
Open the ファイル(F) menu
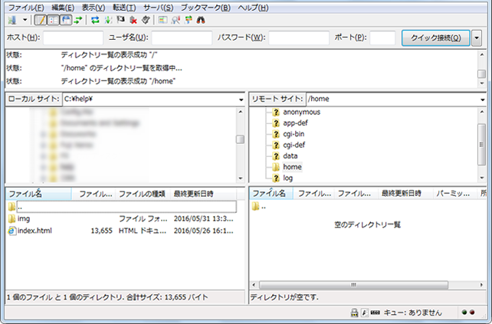[26, 8]
